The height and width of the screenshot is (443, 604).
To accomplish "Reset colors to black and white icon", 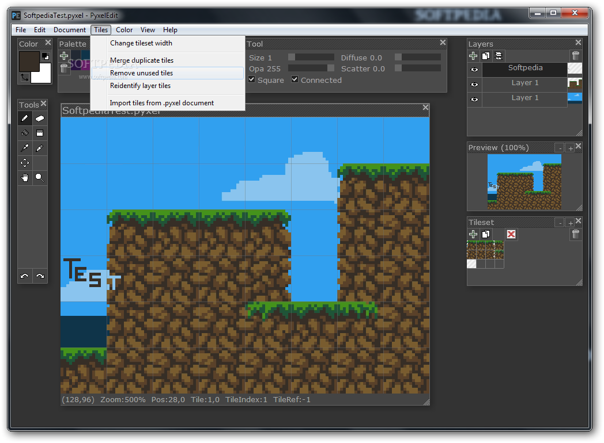I will pos(46,56).
